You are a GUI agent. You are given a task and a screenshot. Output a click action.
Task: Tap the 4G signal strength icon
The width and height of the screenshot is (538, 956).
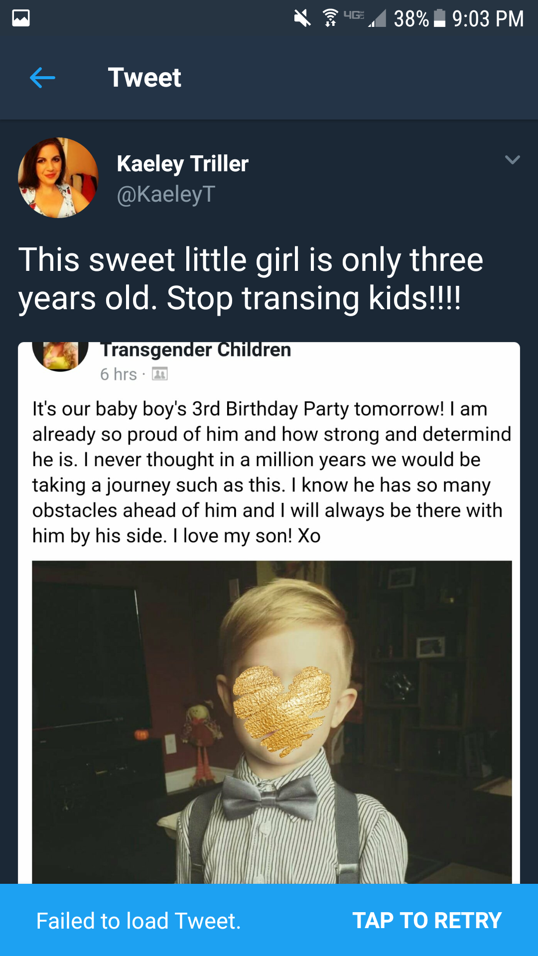(x=366, y=18)
